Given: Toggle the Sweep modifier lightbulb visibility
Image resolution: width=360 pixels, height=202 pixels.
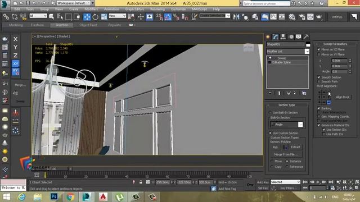Looking at the screenshot, I should 271,58.
